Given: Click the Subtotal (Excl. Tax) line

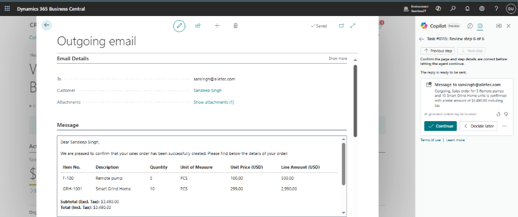Looking at the screenshot, I should coord(89,201).
